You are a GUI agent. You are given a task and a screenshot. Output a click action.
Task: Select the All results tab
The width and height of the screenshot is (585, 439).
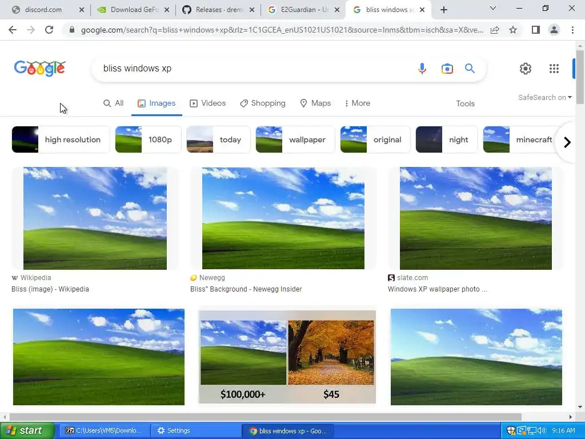114,103
